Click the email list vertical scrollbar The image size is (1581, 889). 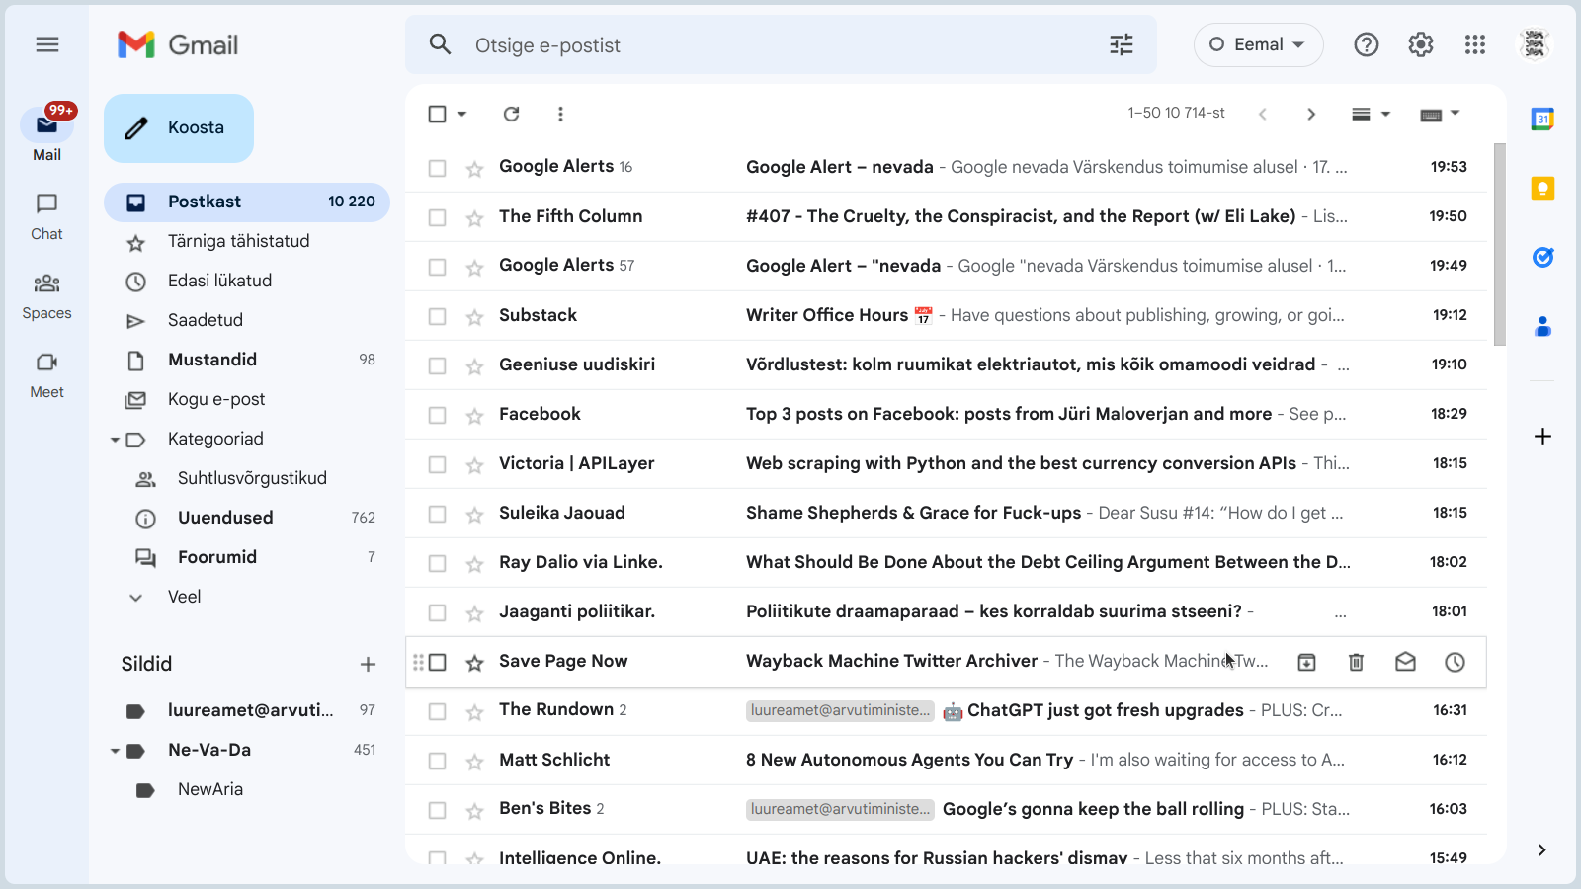click(1500, 244)
